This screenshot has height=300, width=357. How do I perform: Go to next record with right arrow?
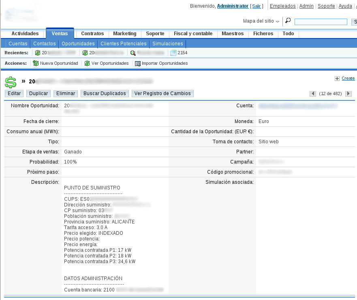tap(348, 94)
